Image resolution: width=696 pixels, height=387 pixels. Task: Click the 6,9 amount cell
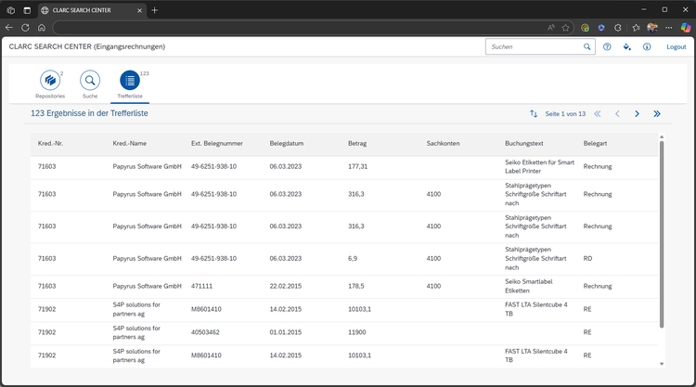click(x=353, y=258)
